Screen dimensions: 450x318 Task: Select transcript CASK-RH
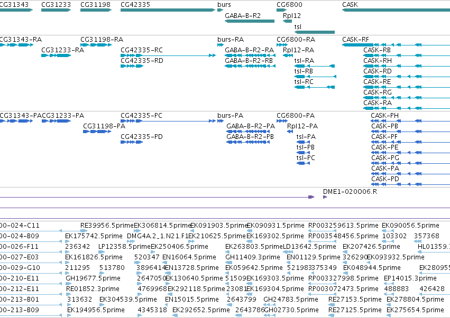click(407, 66)
